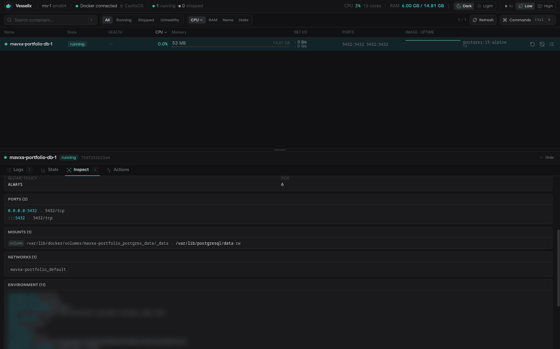The height and width of the screenshot is (349, 560).
Task: Click the command symbol icon on Commands button
Action: (505, 20)
